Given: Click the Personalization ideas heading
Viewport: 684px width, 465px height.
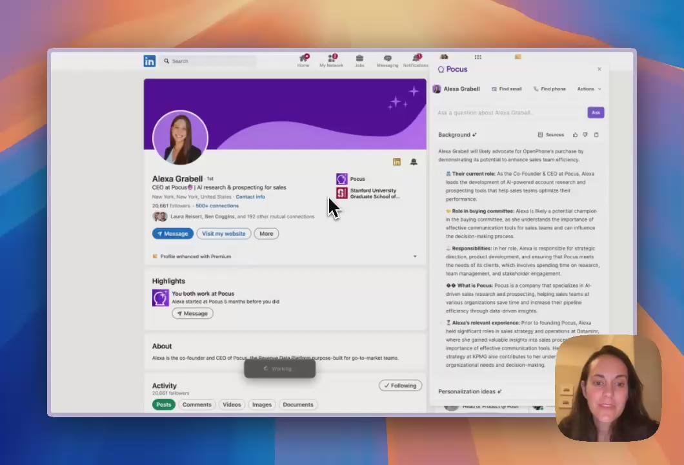Looking at the screenshot, I should pyautogui.click(x=469, y=391).
